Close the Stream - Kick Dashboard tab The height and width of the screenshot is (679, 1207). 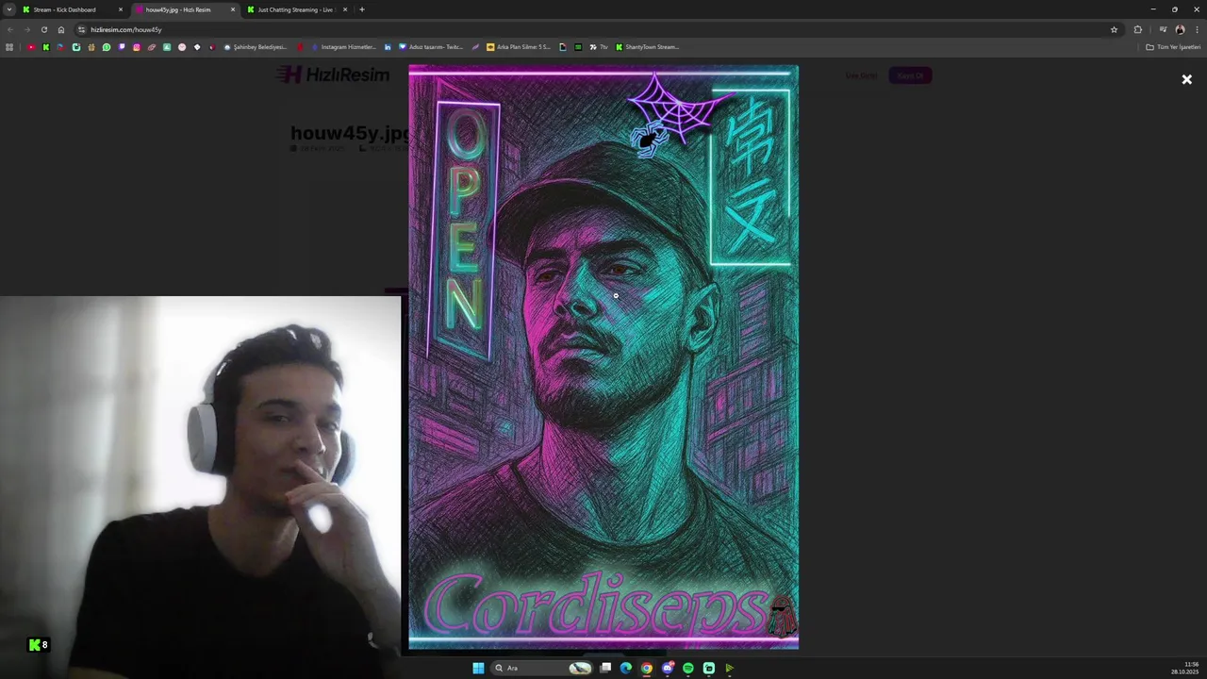pyautogui.click(x=121, y=9)
